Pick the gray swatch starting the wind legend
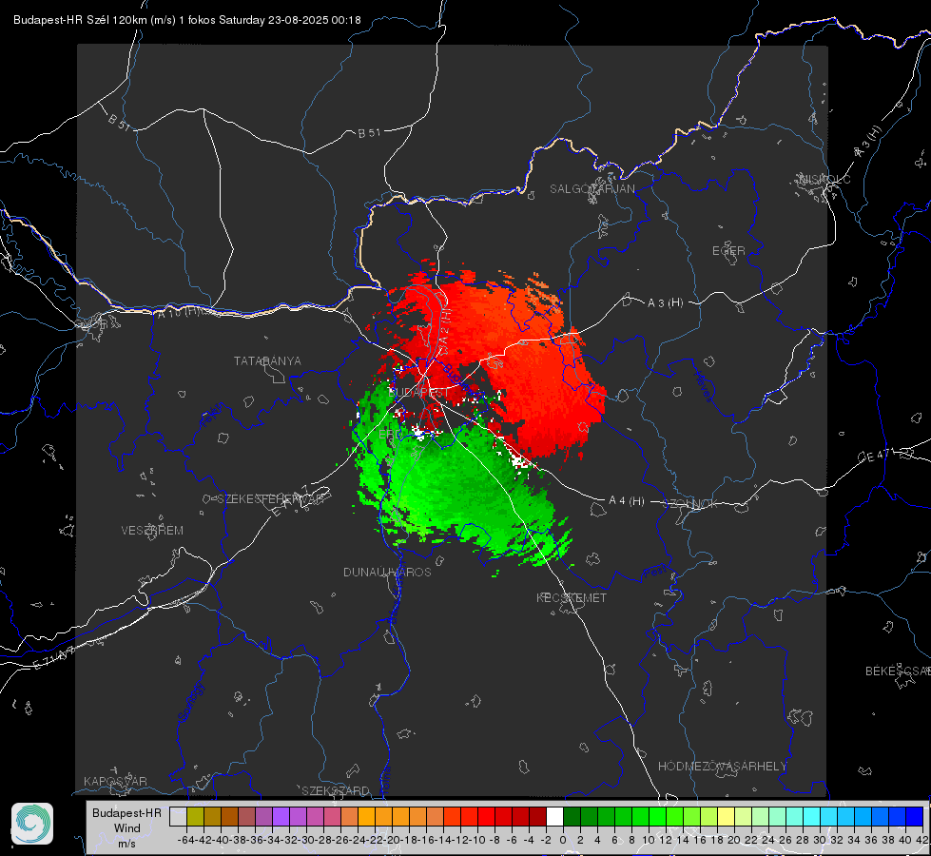The image size is (931, 856). (178, 816)
